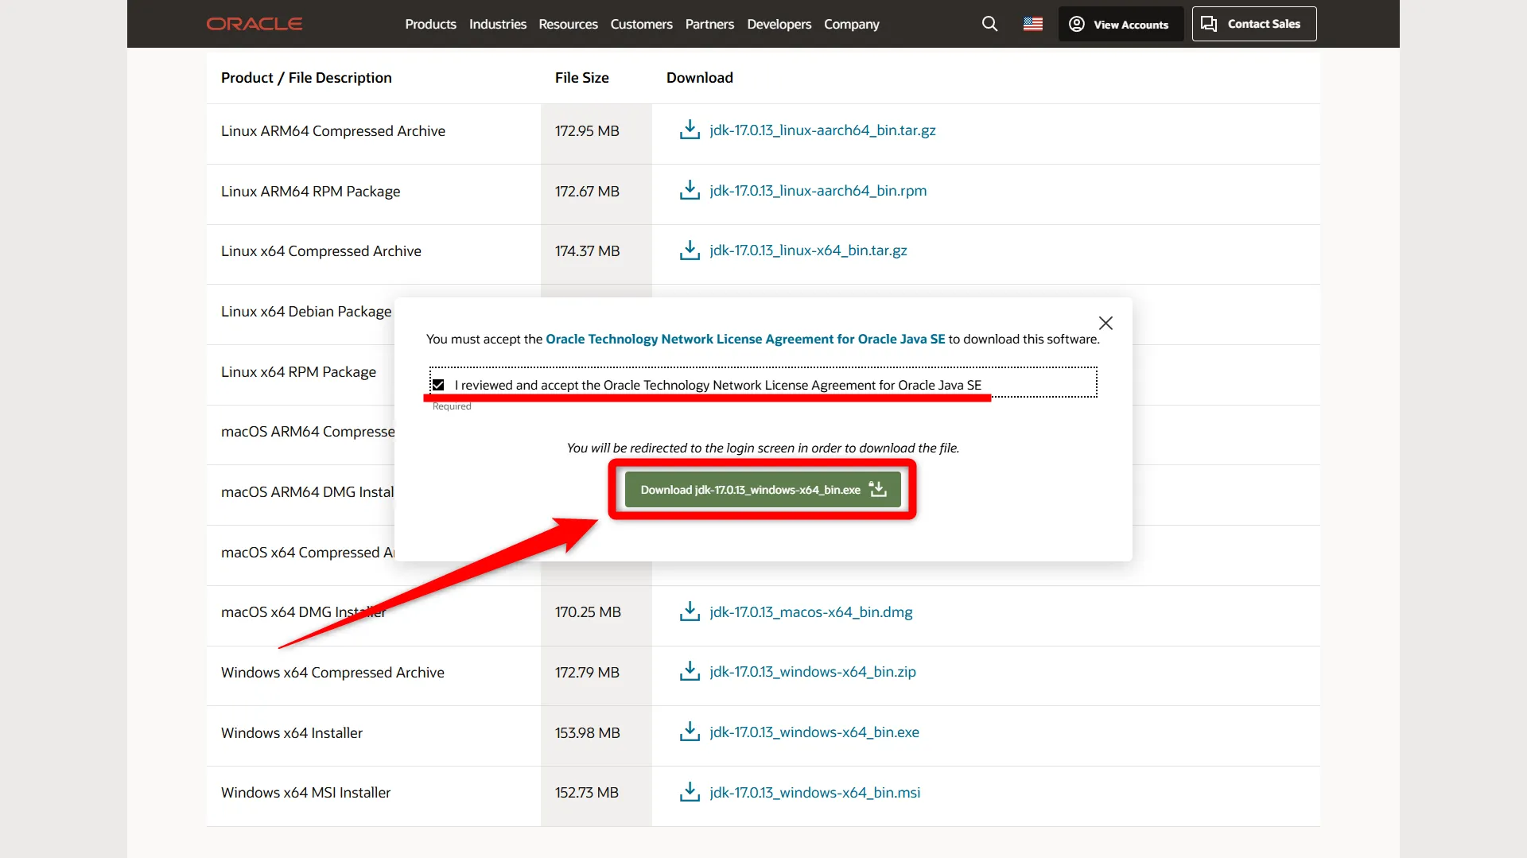The height and width of the screenshot is (858, 1527).
Task: Open the Company menu
Action: click(851, 24)
